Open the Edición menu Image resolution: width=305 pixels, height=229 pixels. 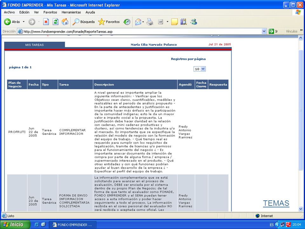coord(24,12)
